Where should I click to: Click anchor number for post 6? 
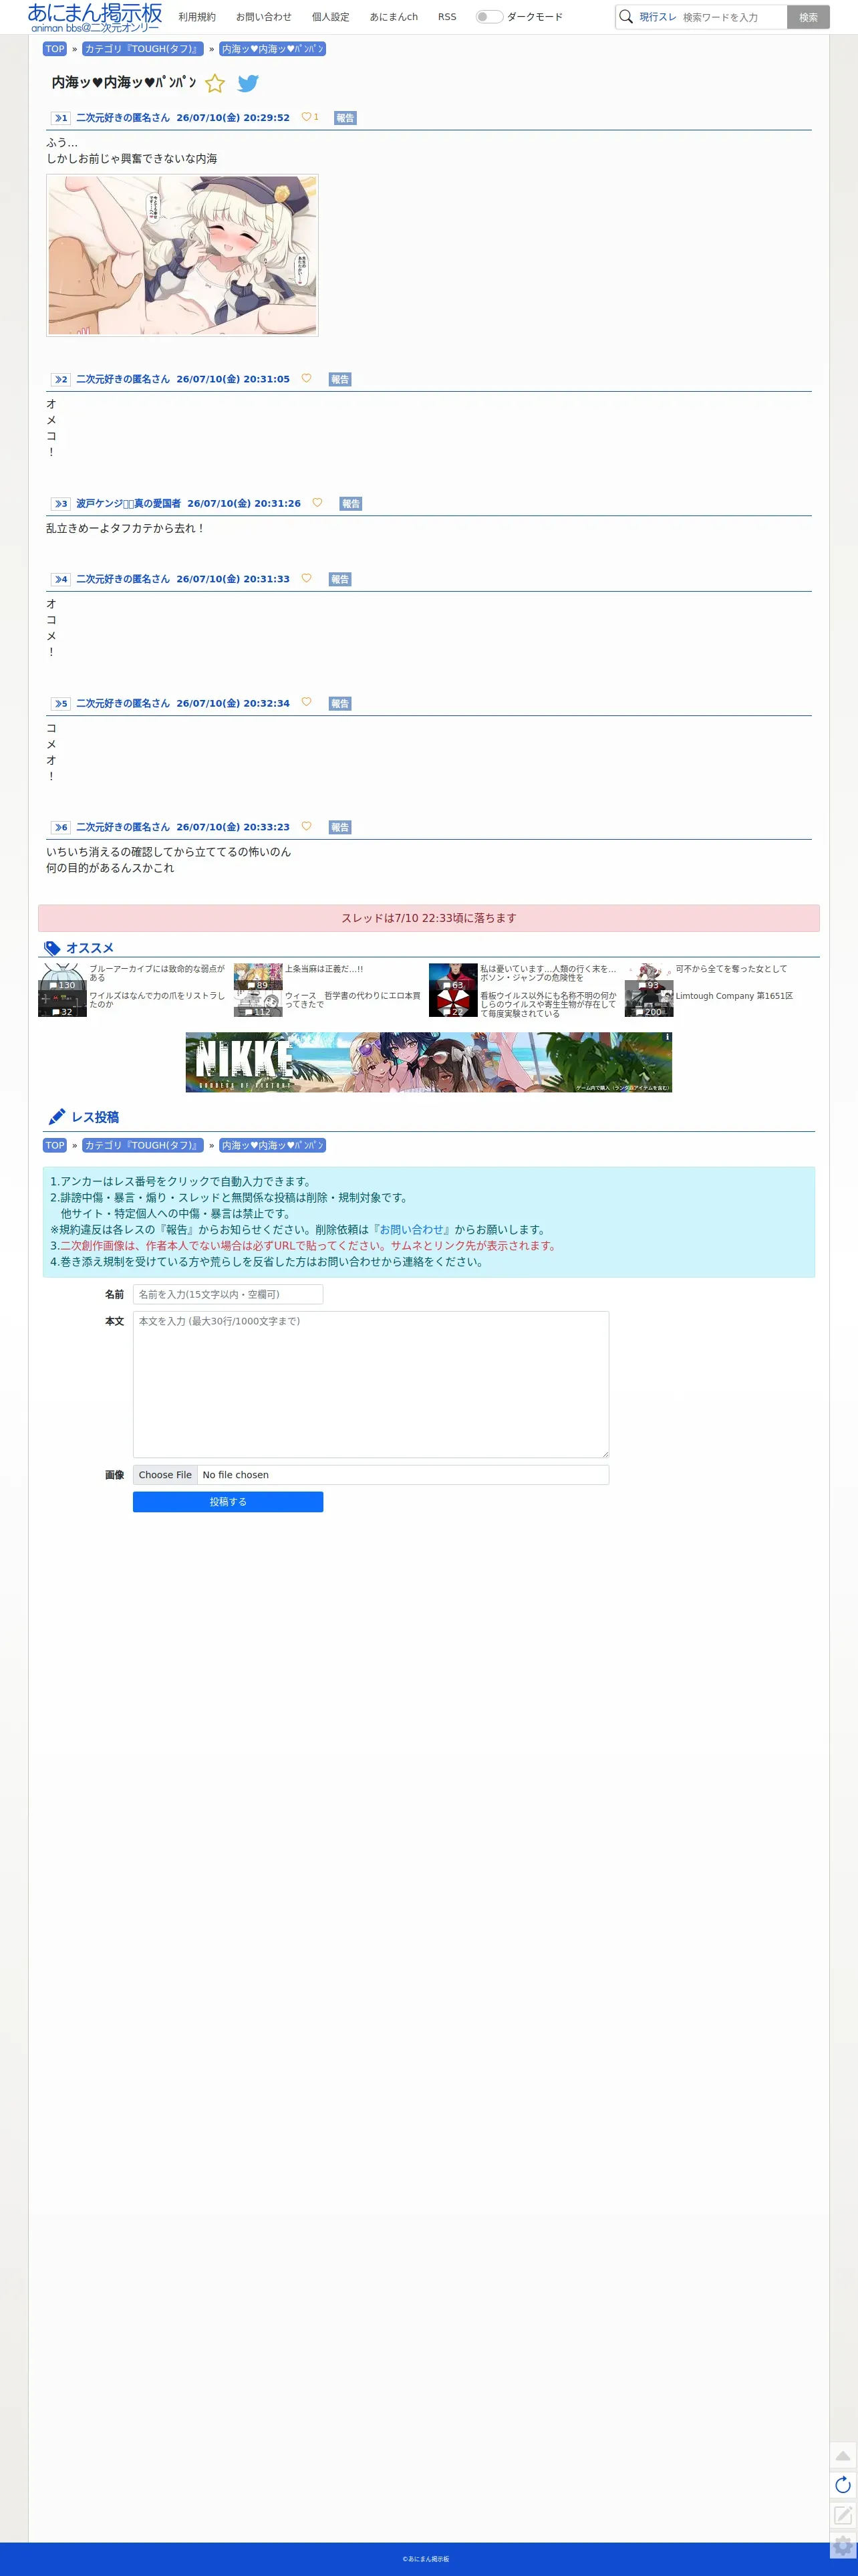(61, 827)
